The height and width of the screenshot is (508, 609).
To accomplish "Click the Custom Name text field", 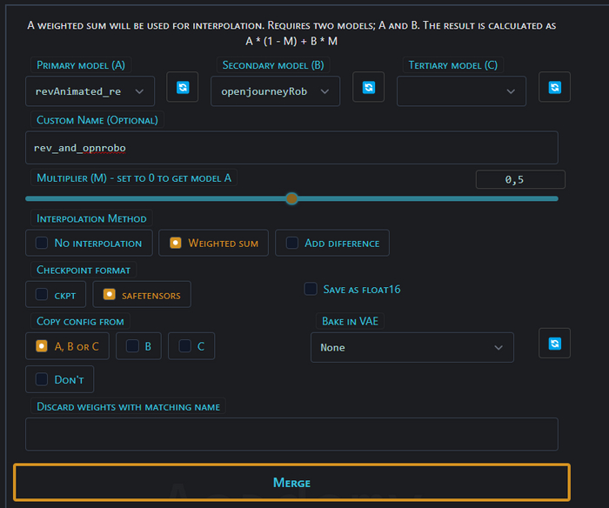I will tap(291, 148).
